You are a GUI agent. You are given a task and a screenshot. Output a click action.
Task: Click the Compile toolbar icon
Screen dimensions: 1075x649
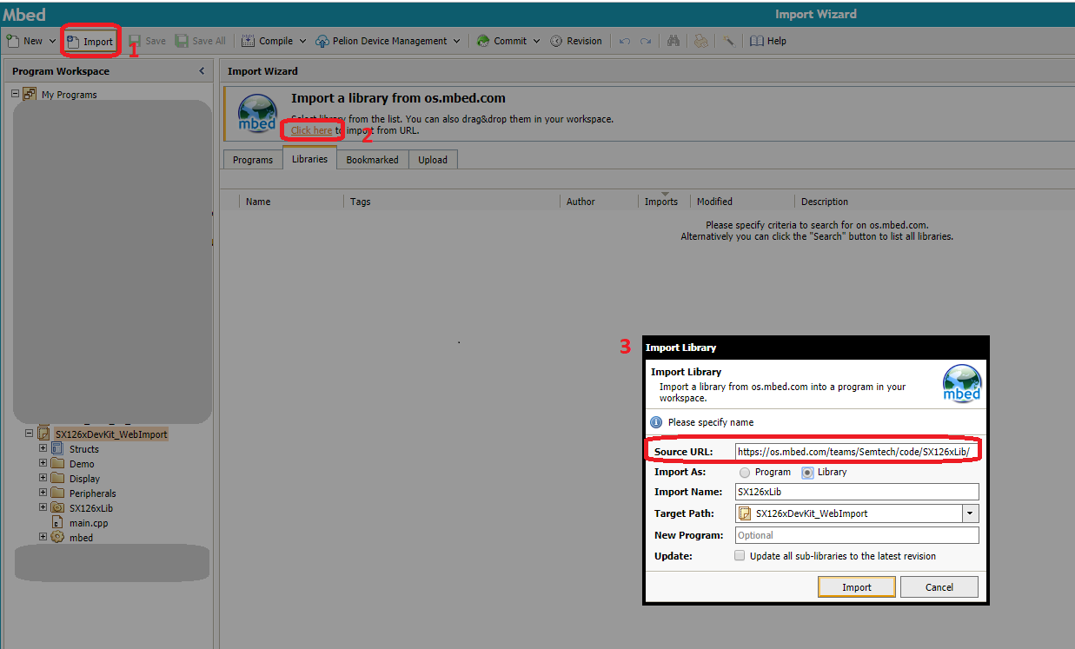coord(248,41)
